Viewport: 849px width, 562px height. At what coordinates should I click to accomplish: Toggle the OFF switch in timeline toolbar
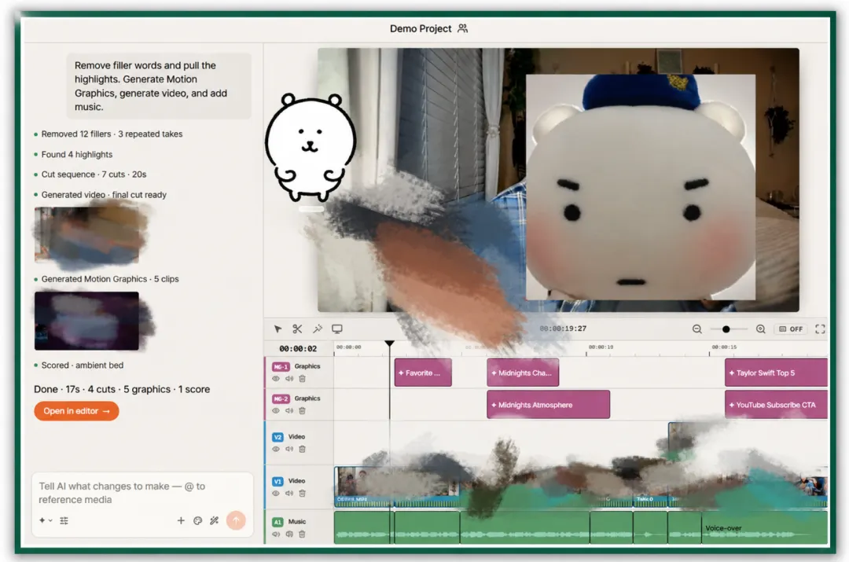[791, 329]
